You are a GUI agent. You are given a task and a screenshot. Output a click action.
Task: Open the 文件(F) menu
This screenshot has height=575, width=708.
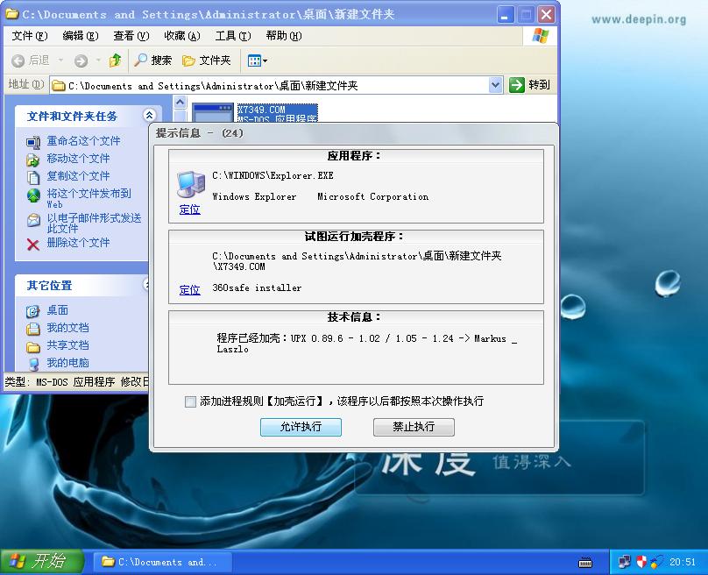(29, 36)
